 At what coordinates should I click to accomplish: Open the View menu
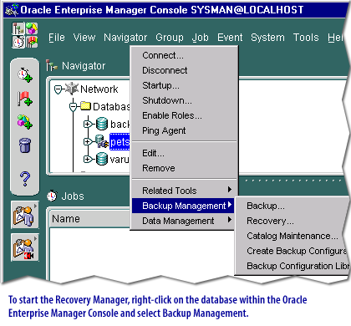point(84,38)
